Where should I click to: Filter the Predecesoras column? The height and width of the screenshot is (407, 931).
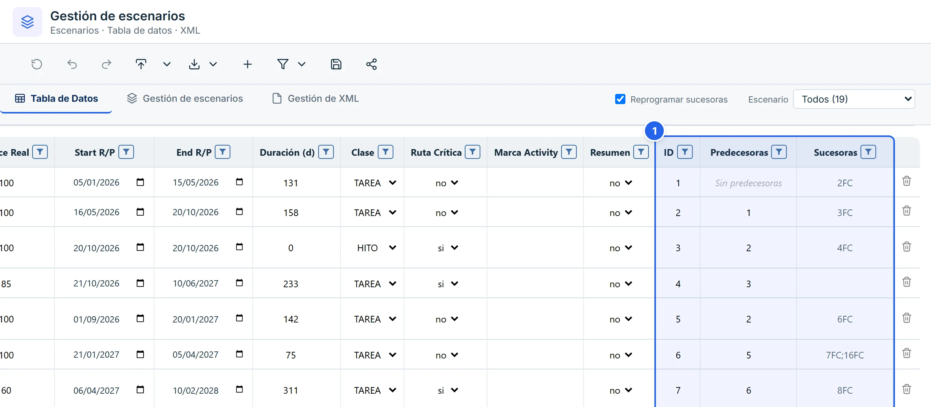[x=779, y=152]
